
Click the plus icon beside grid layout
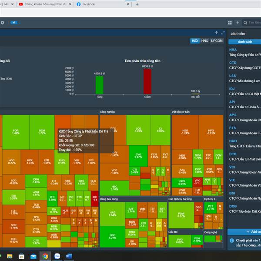coord(238,23)
